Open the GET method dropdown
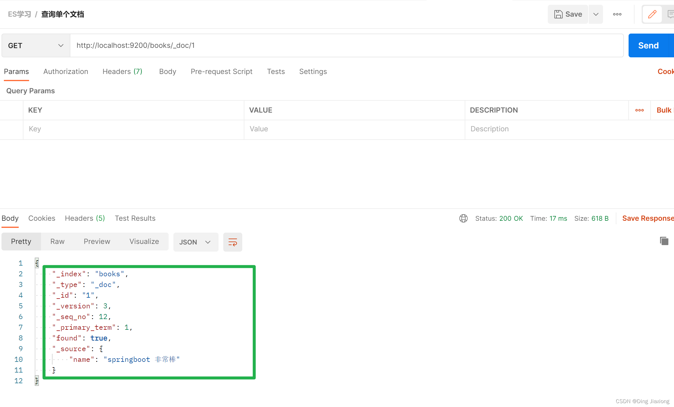Viewport: 674px width, 407px height. 60,46
